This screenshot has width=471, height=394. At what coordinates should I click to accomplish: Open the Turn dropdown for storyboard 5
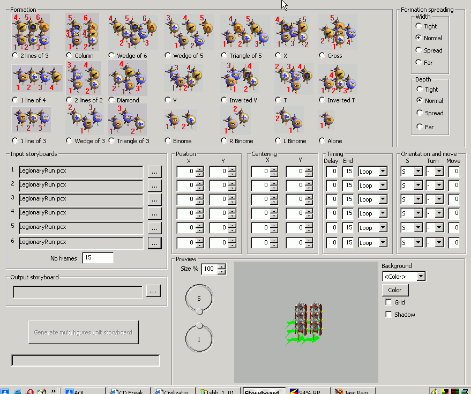[x=439, y=228]
